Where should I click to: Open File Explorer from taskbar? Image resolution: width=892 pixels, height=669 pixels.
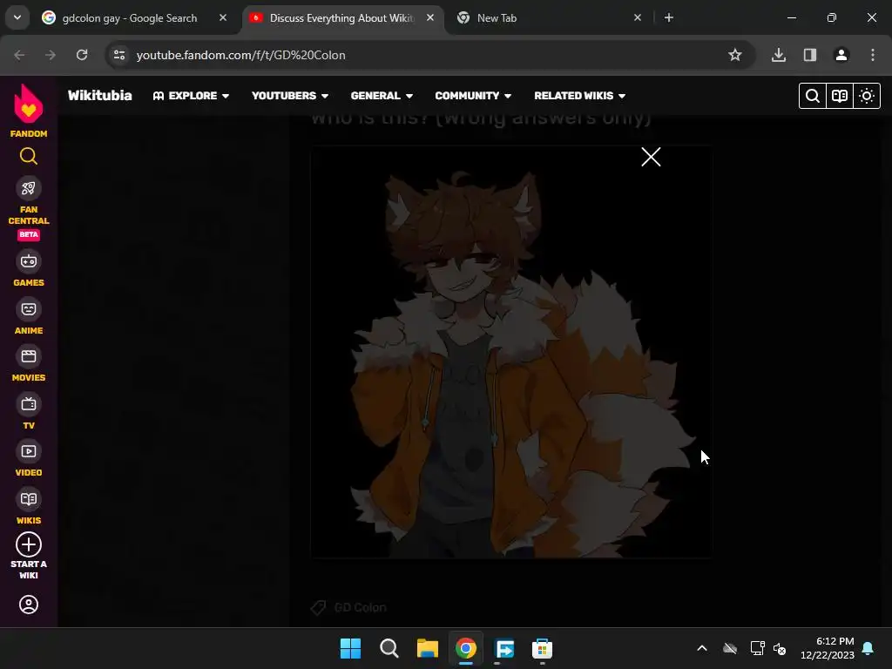(427, 648)
